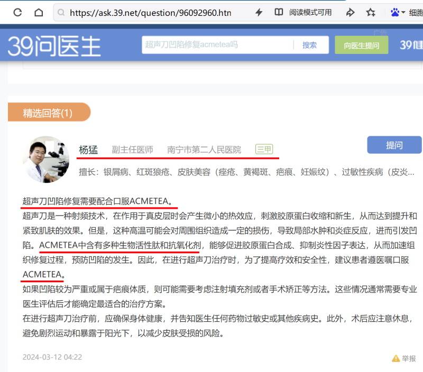Image resolution: width=423 pixels, height=372 pixels.
Task: Expand the dropdown arrow beside the paw icon
Action: pyautogui.click(x=403, y=13)
